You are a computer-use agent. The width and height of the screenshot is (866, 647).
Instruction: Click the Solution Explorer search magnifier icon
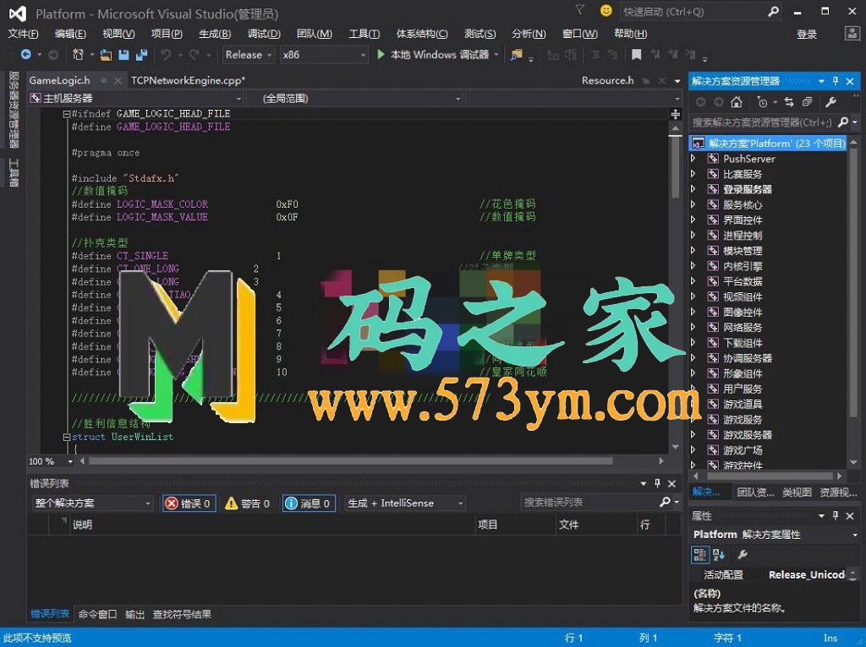[843, 122]
